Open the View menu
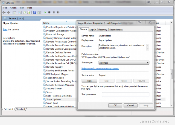 point(22,8)
